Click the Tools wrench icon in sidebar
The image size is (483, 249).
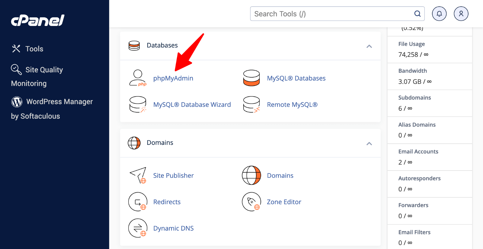(x=16, y=49)
